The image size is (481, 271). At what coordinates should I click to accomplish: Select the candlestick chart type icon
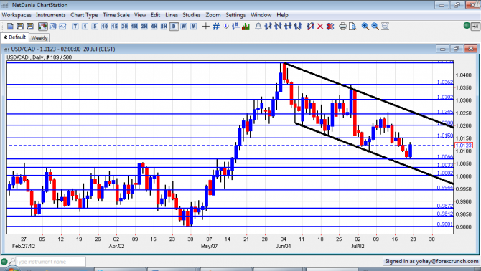(42, 27)
